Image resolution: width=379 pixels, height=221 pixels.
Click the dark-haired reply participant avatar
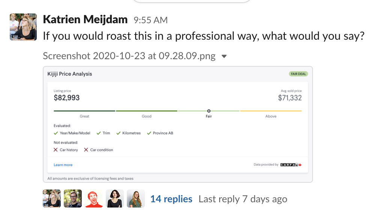tap(114, 198)
